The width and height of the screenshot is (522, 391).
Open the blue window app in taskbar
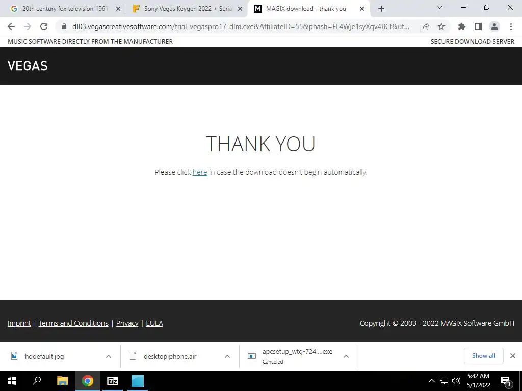click(x=138, y=381)
